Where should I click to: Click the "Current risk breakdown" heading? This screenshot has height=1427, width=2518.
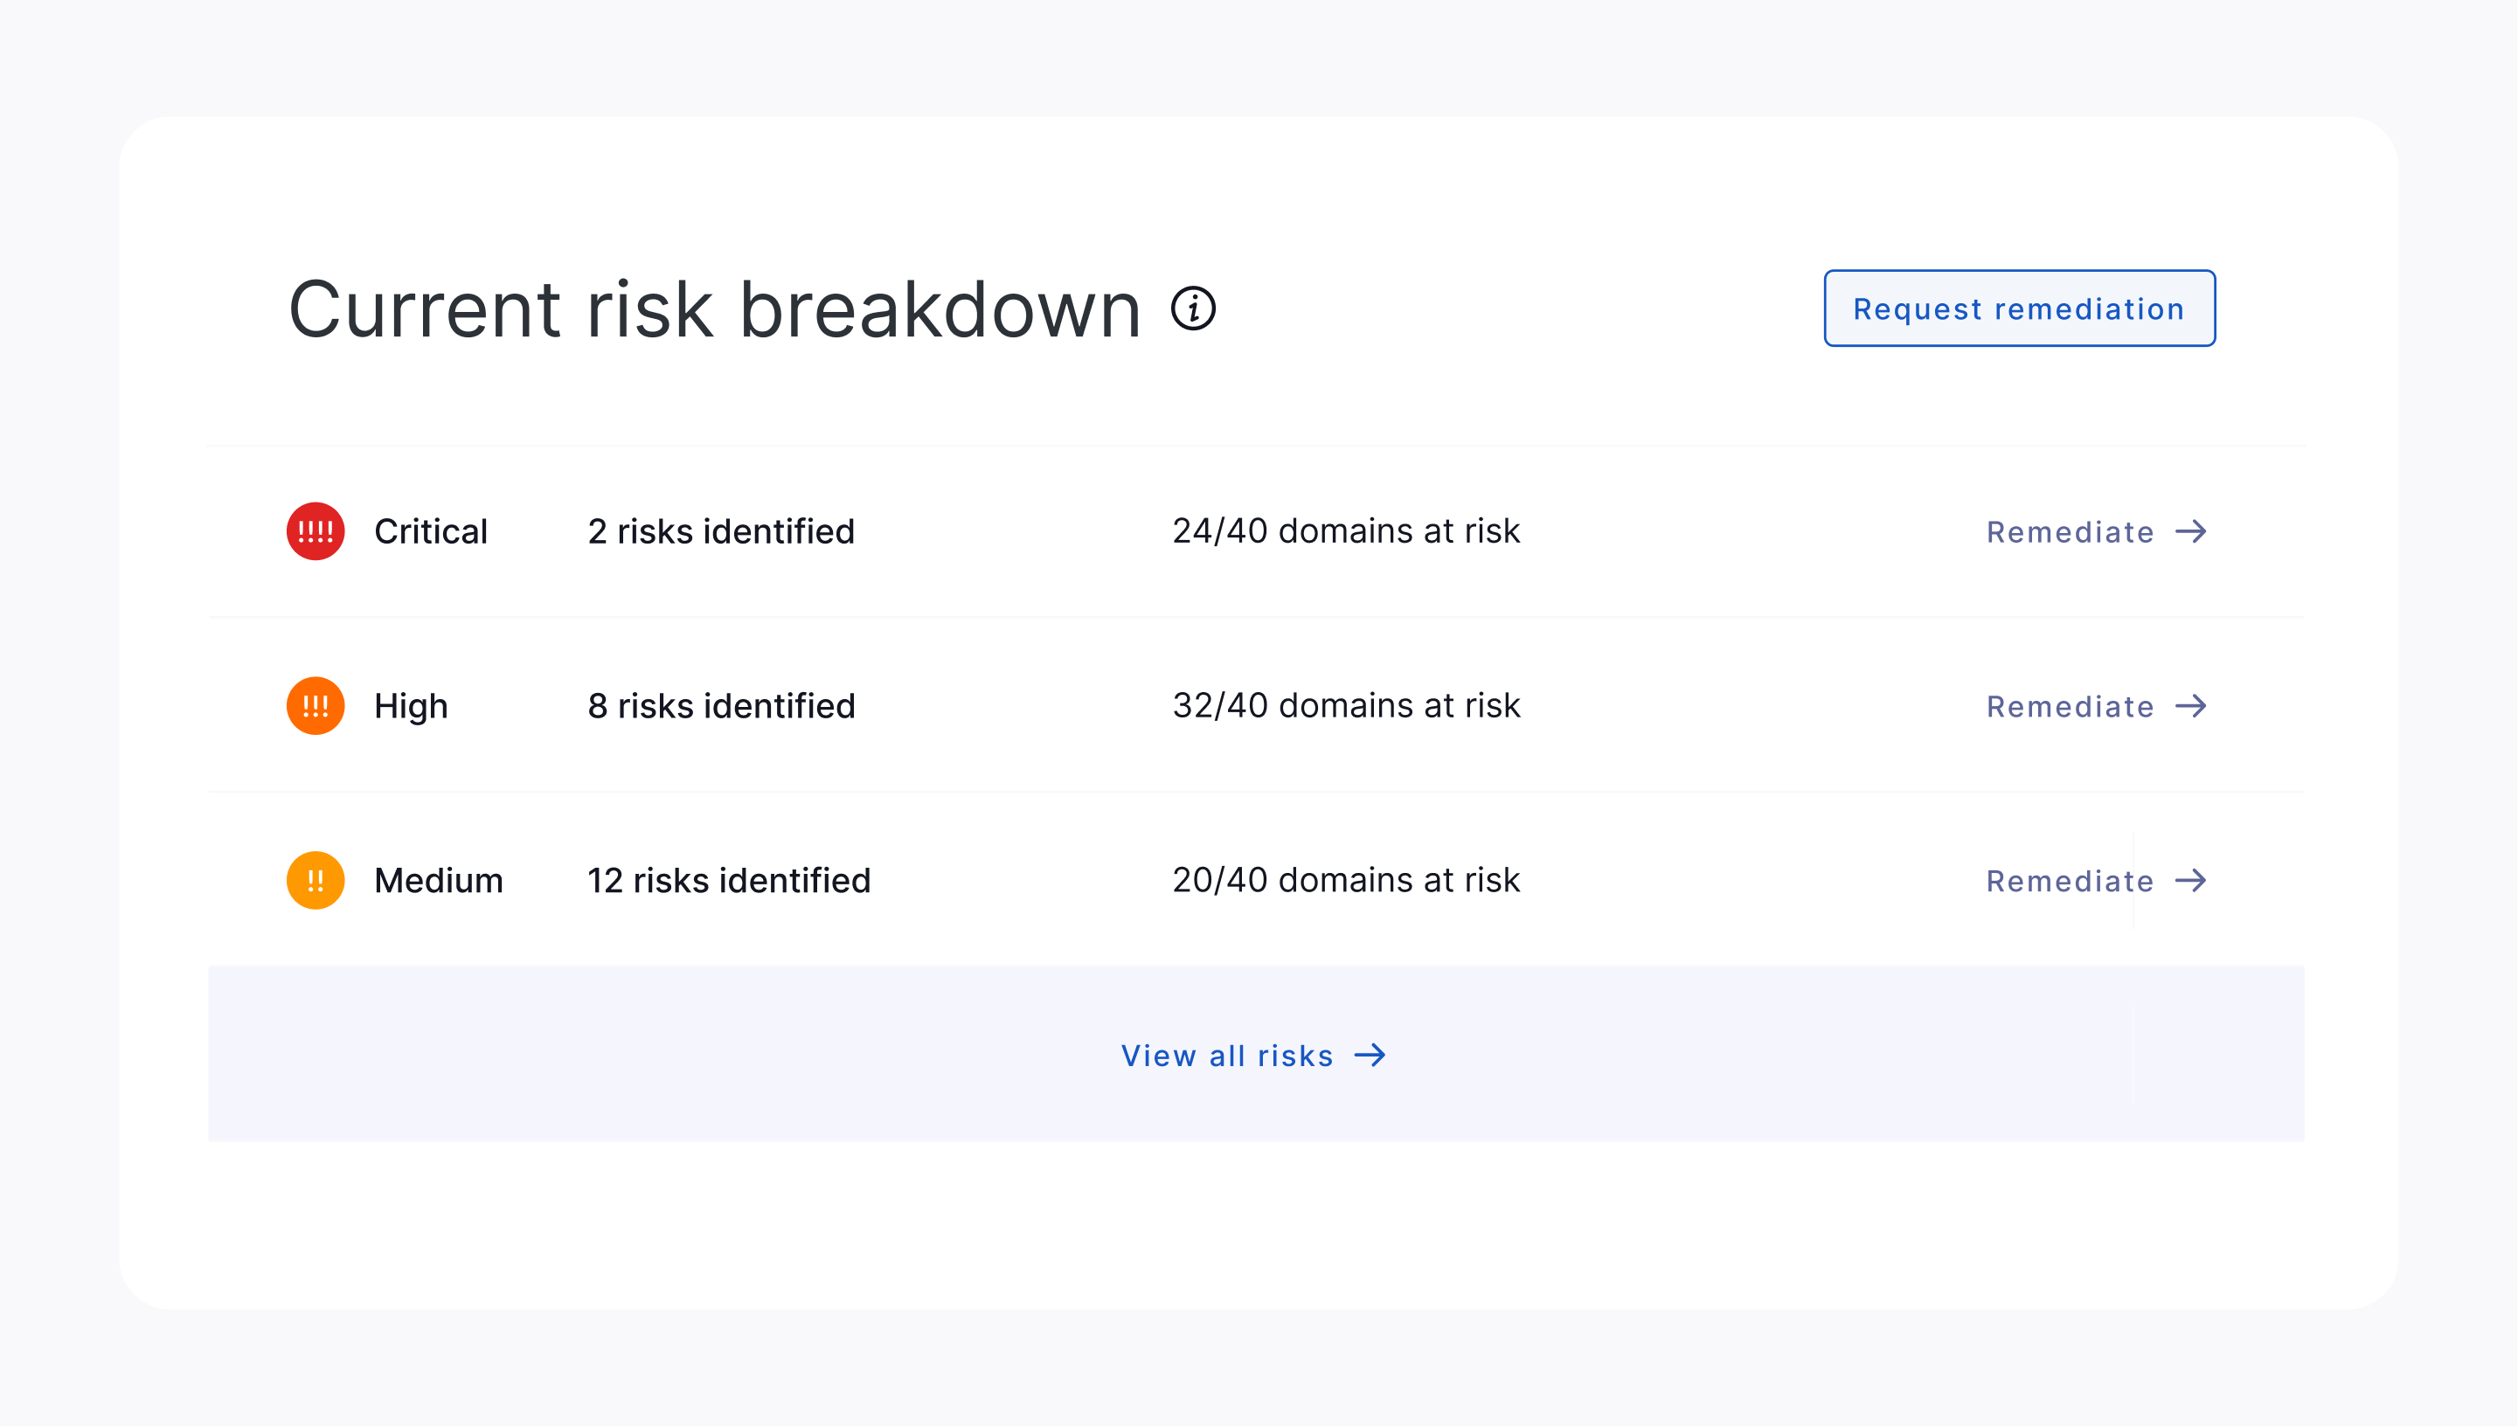715,308
